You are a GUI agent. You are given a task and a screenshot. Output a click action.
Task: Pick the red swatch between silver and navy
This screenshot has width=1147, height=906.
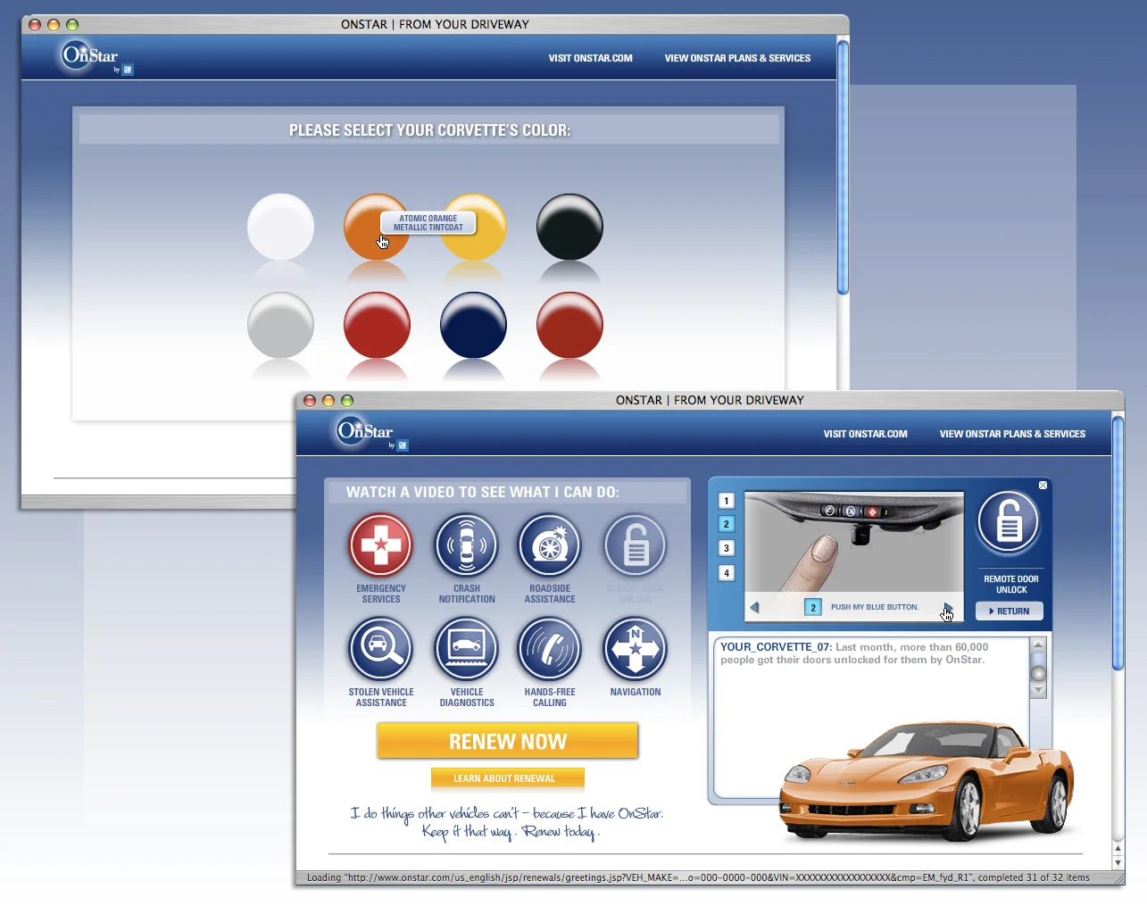click(x=377, y=325)
